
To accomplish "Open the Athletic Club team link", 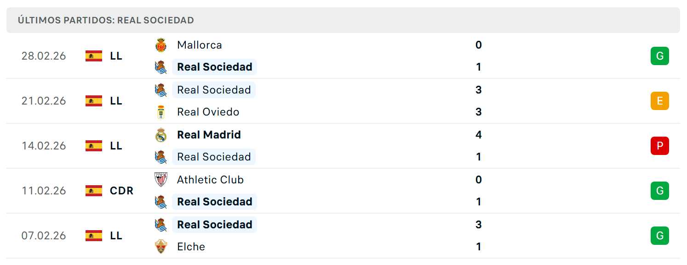I will [210, 180].
